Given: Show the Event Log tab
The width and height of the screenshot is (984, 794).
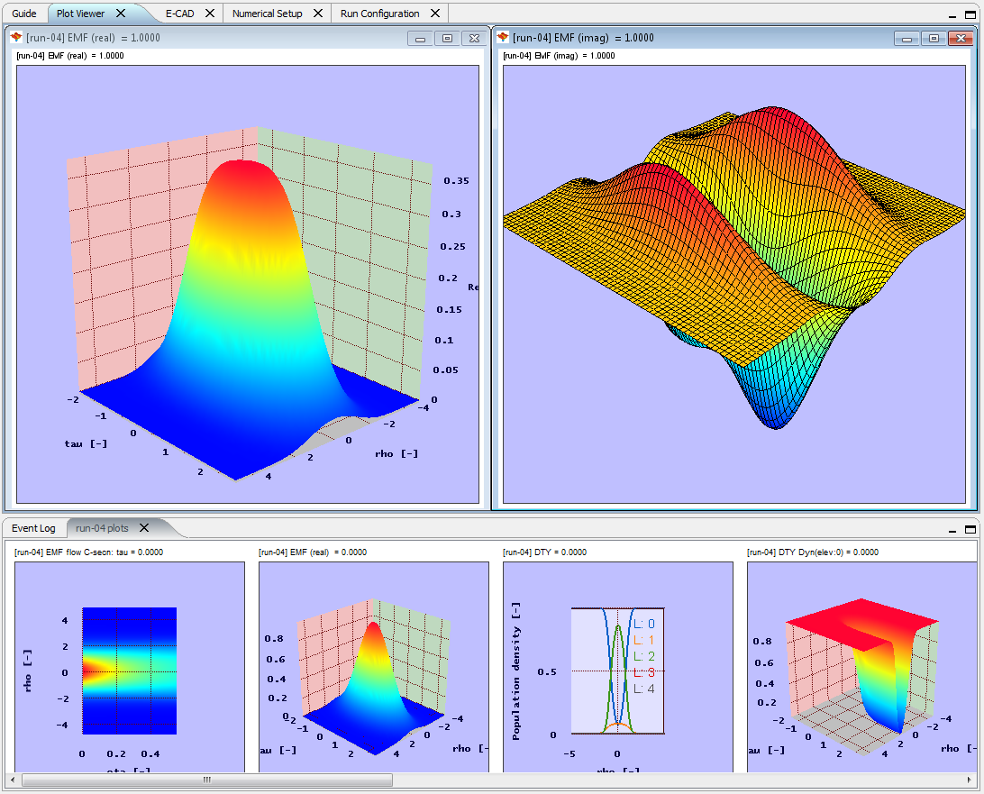Looking at the screenshot, I should (33, 528).
